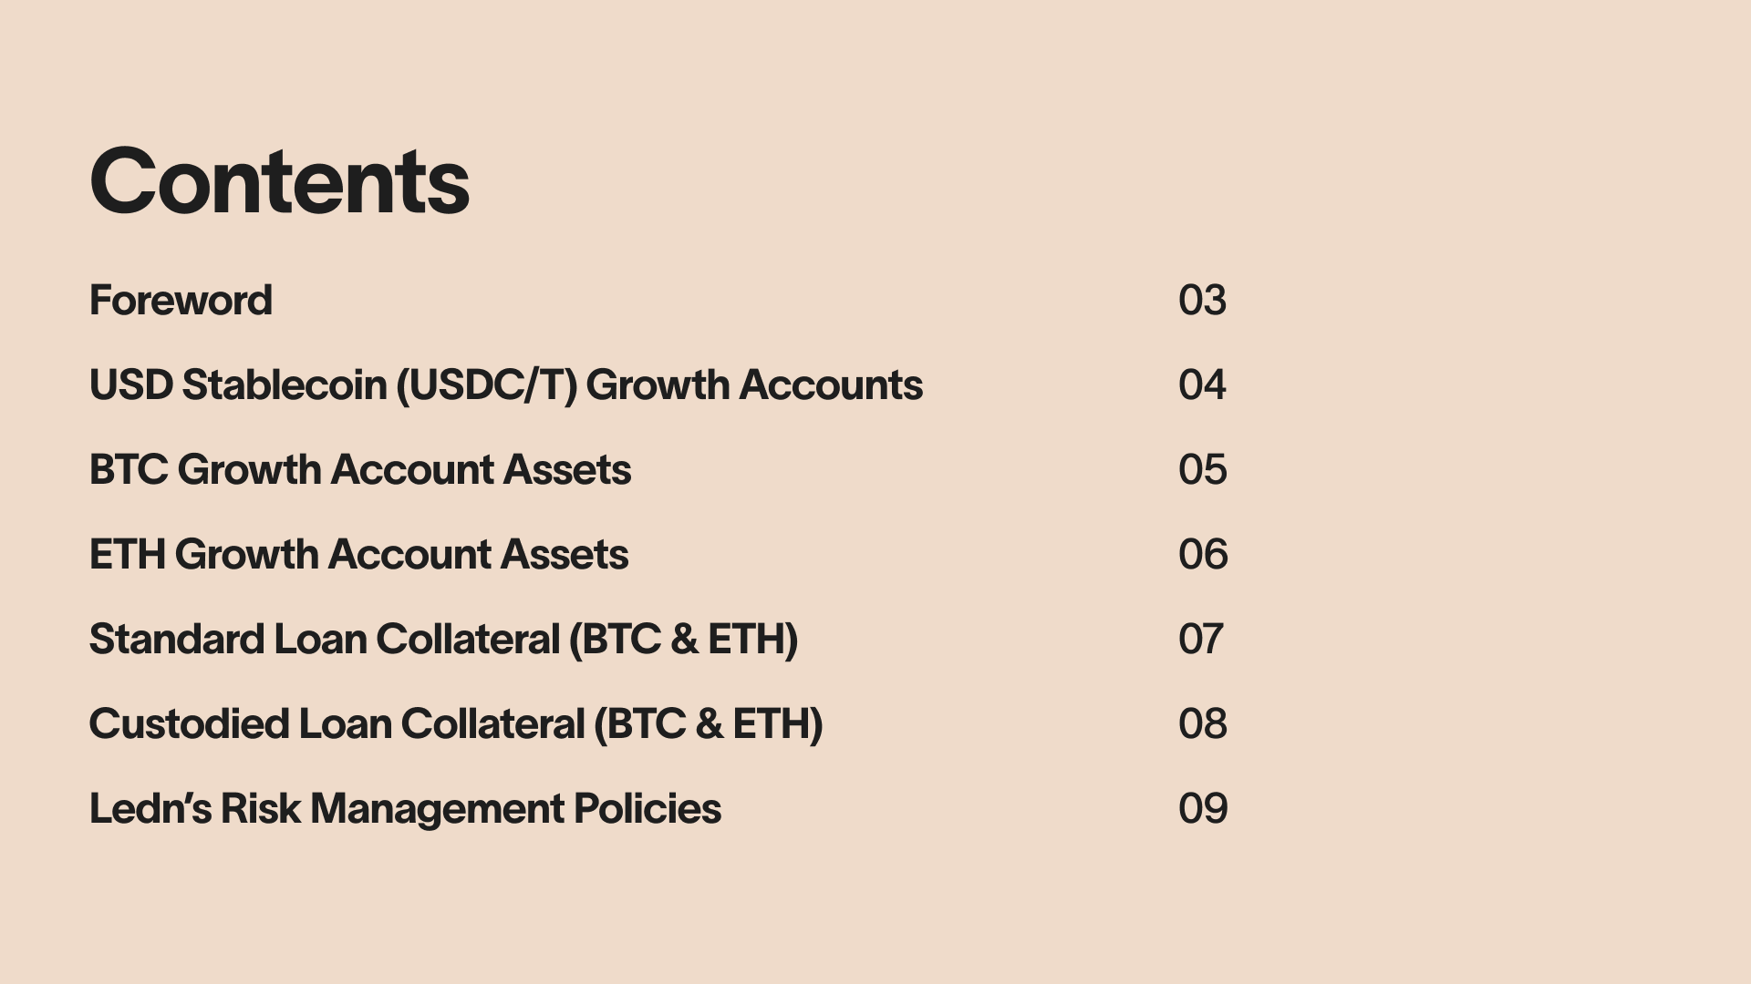
Task: Select the Standard Loan Collateral entry
Action: click(x=444, y=640)
